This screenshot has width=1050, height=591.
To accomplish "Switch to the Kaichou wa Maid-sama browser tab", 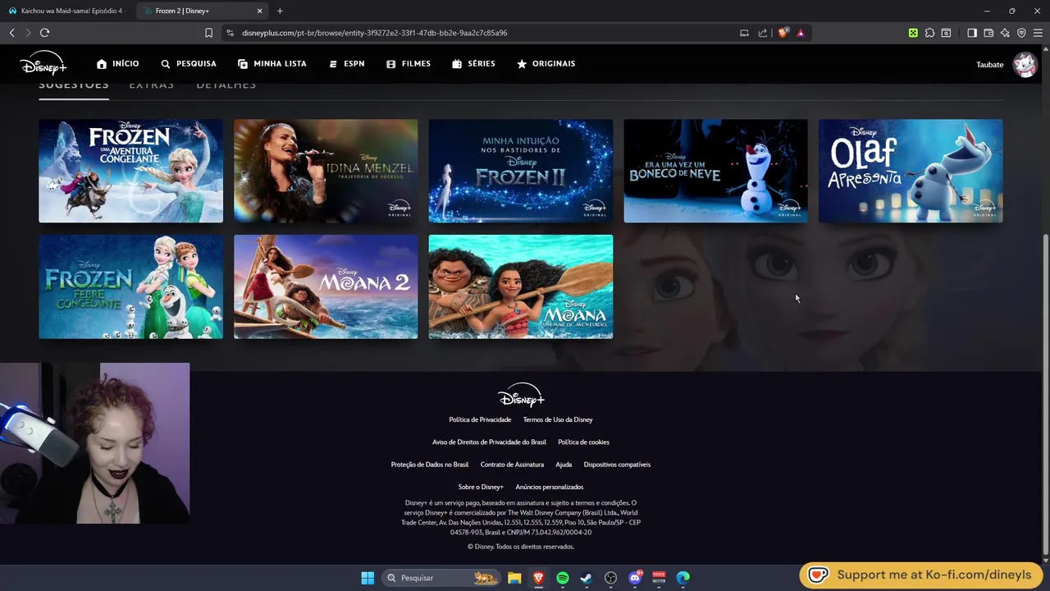I will pyautogui.click(x=67, y=11).
